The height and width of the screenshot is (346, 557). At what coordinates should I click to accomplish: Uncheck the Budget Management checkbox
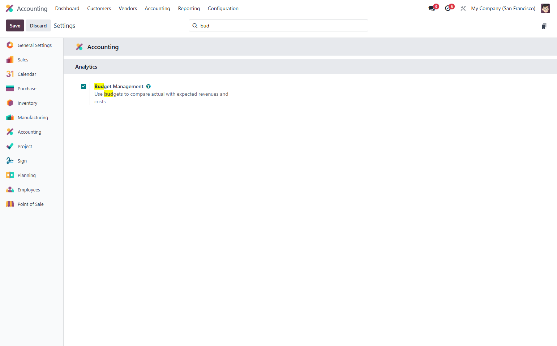coord(83,86)
